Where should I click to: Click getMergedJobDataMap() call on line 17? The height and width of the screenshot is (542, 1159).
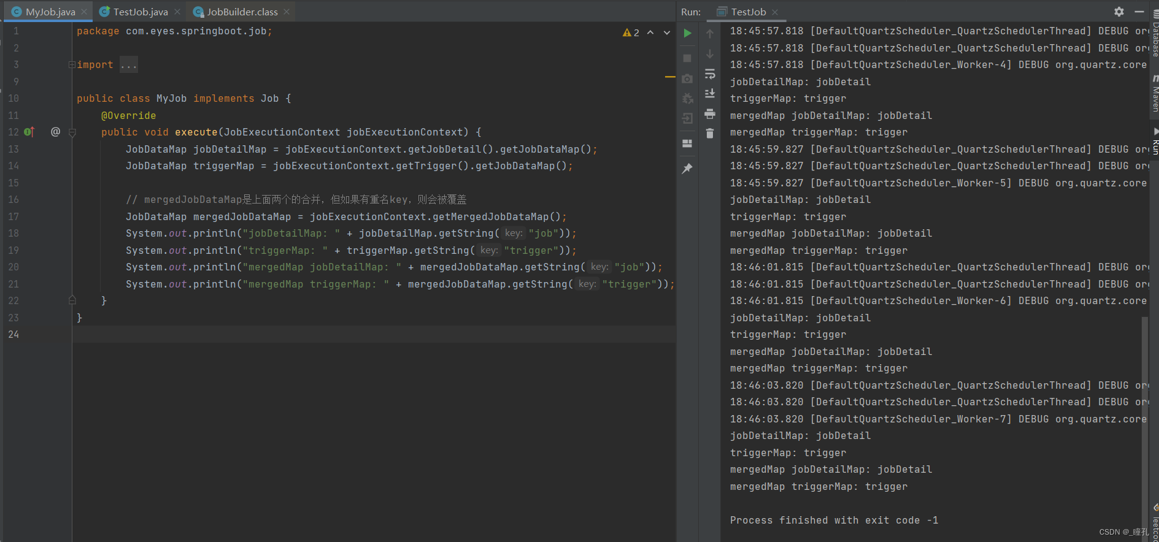[496, 216]
